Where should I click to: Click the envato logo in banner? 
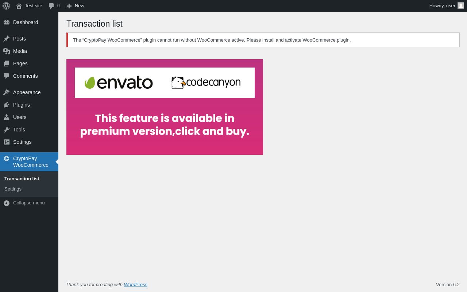(119, 82)
